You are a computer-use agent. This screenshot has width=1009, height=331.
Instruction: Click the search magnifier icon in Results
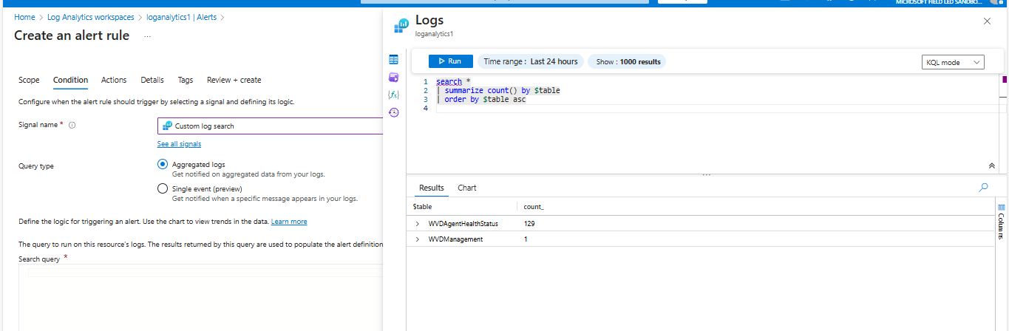(983, 188)
